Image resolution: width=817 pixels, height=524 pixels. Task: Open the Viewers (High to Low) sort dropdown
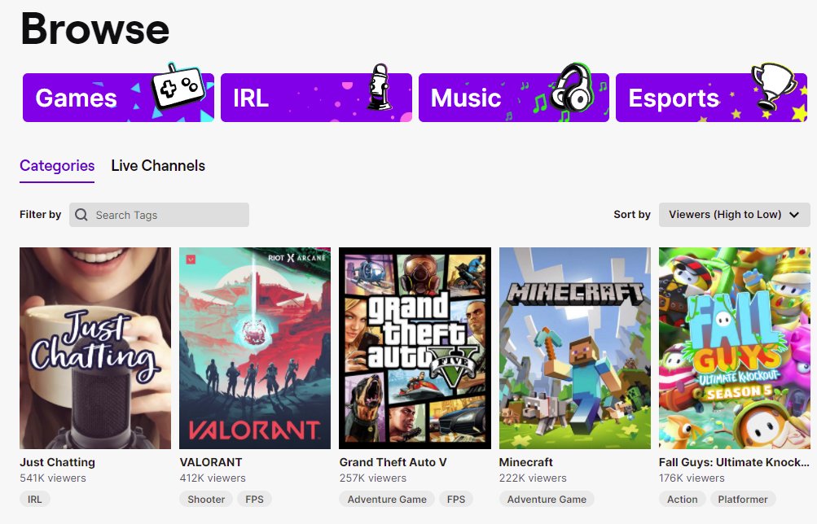[x=734, y=214]
